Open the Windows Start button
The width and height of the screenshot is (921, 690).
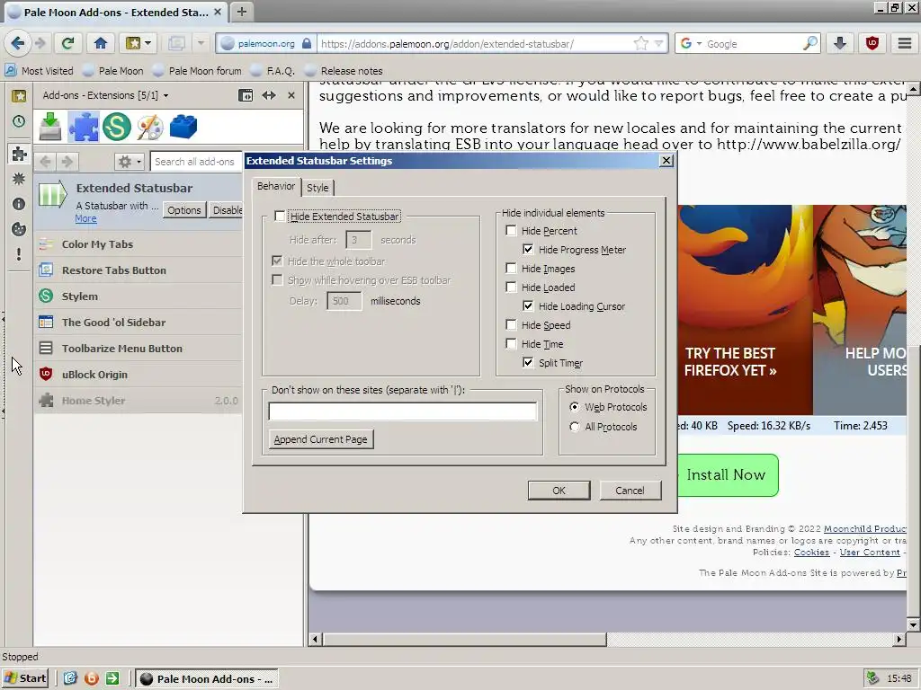pyautogui.click(x=25, y=678)
